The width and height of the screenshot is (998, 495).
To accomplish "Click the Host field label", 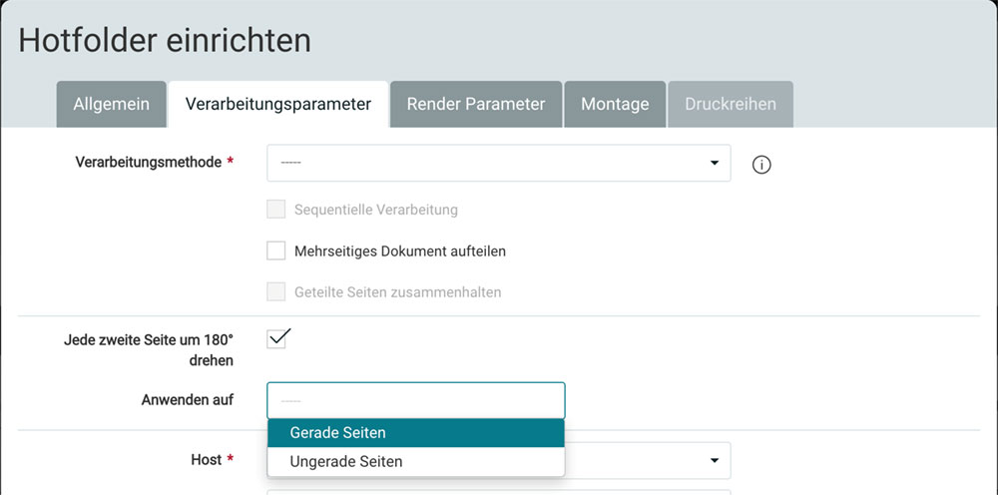I will (x=206, y=460).
